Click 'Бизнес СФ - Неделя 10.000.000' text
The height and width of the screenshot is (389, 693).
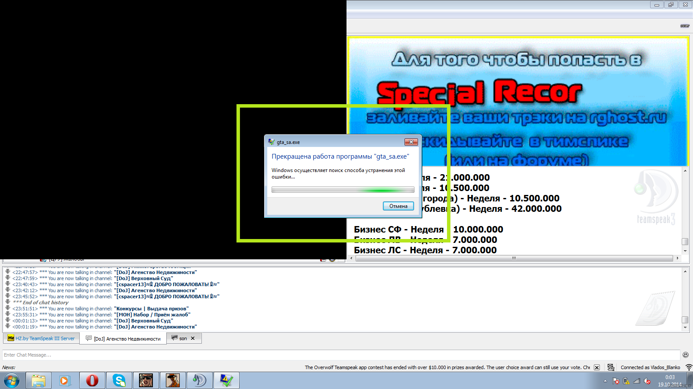[x=428, y=230]
